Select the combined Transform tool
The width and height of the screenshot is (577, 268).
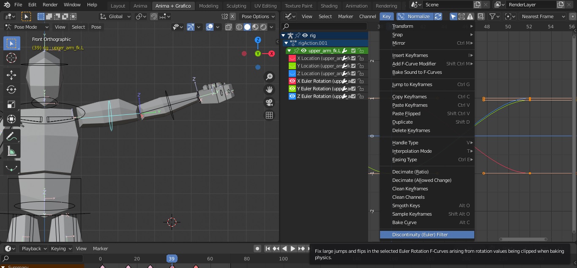(x=11, y=119)
